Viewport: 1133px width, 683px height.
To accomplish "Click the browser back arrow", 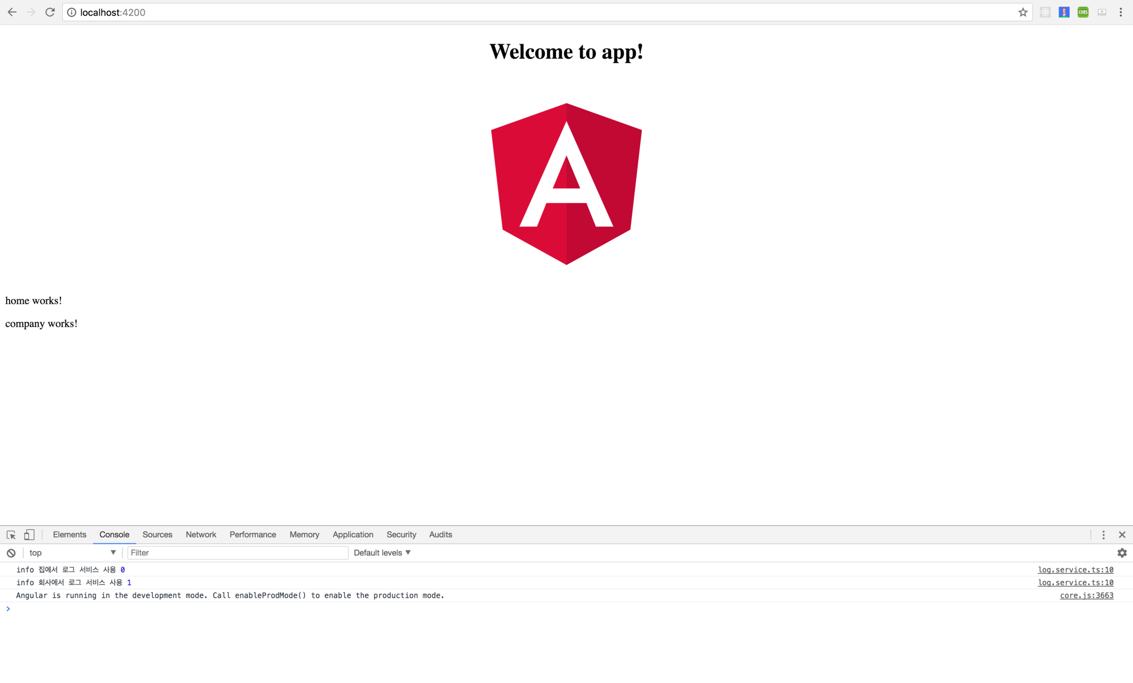I will click(x=12, y=12).
